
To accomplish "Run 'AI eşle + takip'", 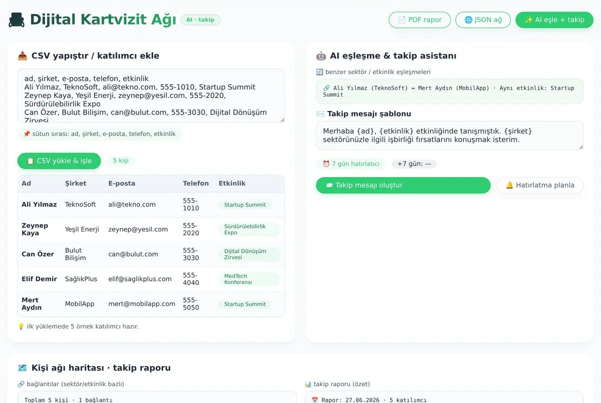I will [554, 20].
